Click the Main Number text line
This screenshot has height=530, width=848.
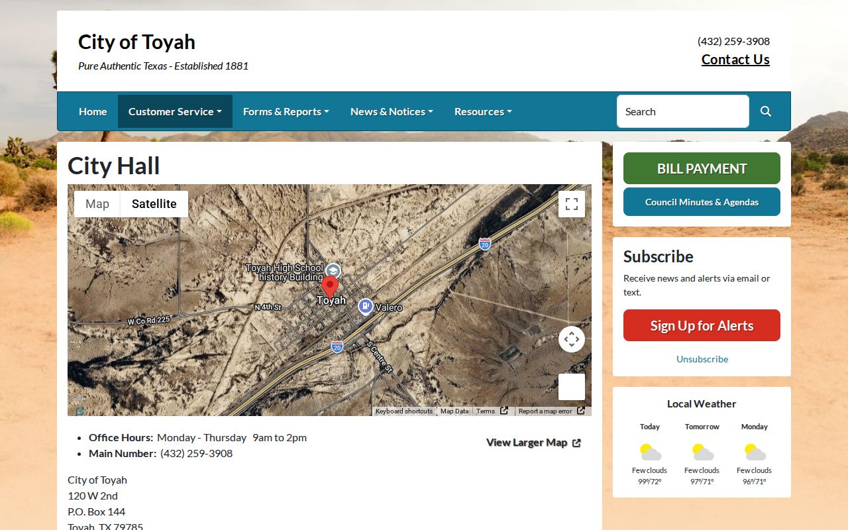tap(160, 453)
